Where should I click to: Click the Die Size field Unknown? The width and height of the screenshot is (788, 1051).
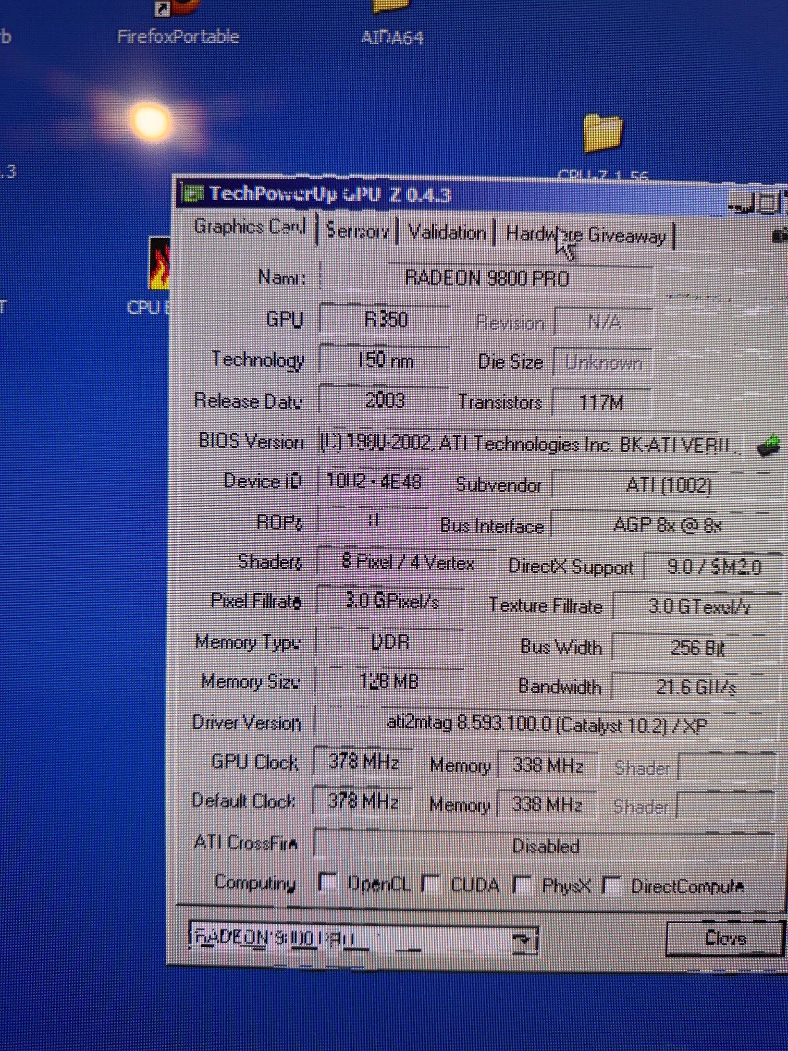click(x=602, y=362)
